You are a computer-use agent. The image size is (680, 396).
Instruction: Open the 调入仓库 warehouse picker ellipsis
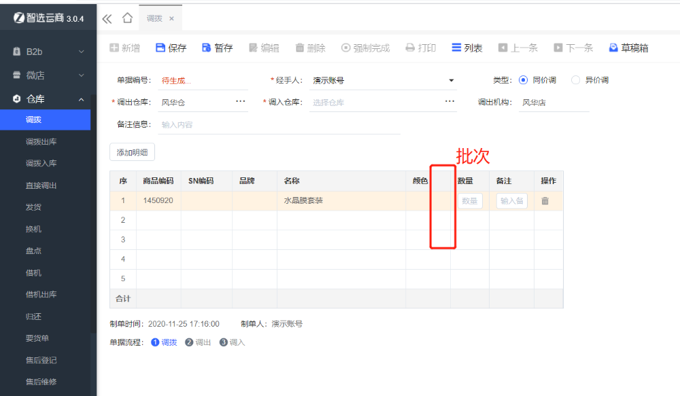pos(449,101)
